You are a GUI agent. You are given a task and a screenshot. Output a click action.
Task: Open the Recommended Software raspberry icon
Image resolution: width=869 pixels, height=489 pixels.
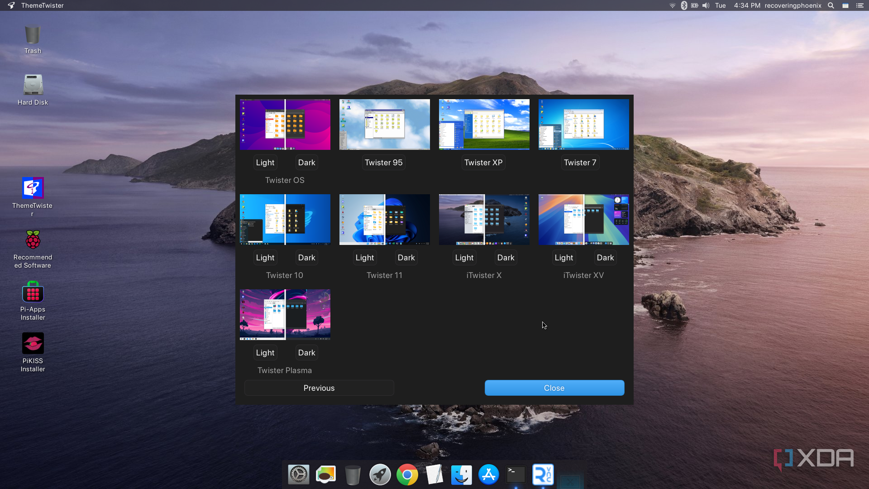coord(33,240)
